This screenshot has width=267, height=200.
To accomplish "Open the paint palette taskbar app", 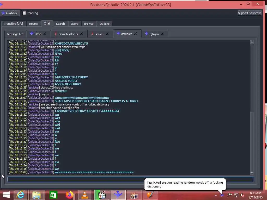I will [x=134, y=195].
